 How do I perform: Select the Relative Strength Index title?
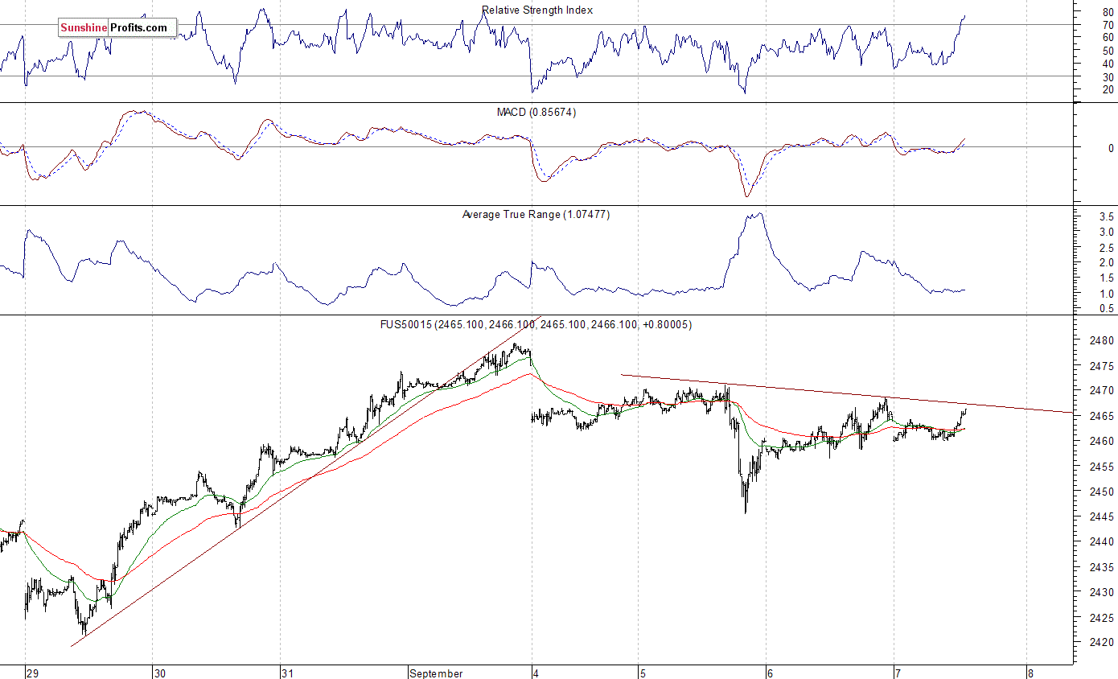pyautogui.click(x=537, y=10)
